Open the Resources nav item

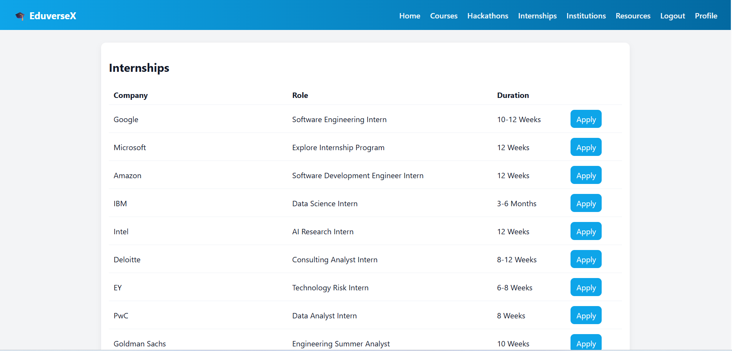click(633, 16)
